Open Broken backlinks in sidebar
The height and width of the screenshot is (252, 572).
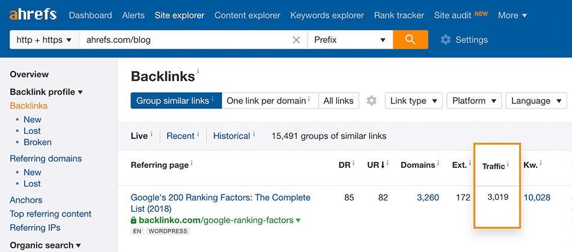(38, 142)
